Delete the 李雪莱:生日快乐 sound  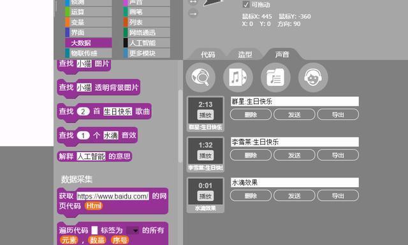pos(251,155)
